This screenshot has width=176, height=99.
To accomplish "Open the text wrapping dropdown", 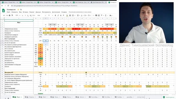I will coord(86,15).
